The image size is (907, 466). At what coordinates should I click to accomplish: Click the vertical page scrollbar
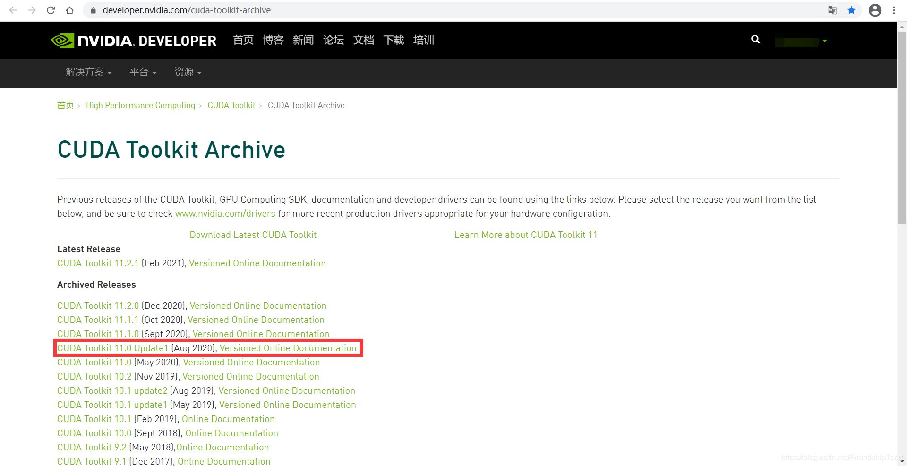pyautogui.click(x=902, y=127)
